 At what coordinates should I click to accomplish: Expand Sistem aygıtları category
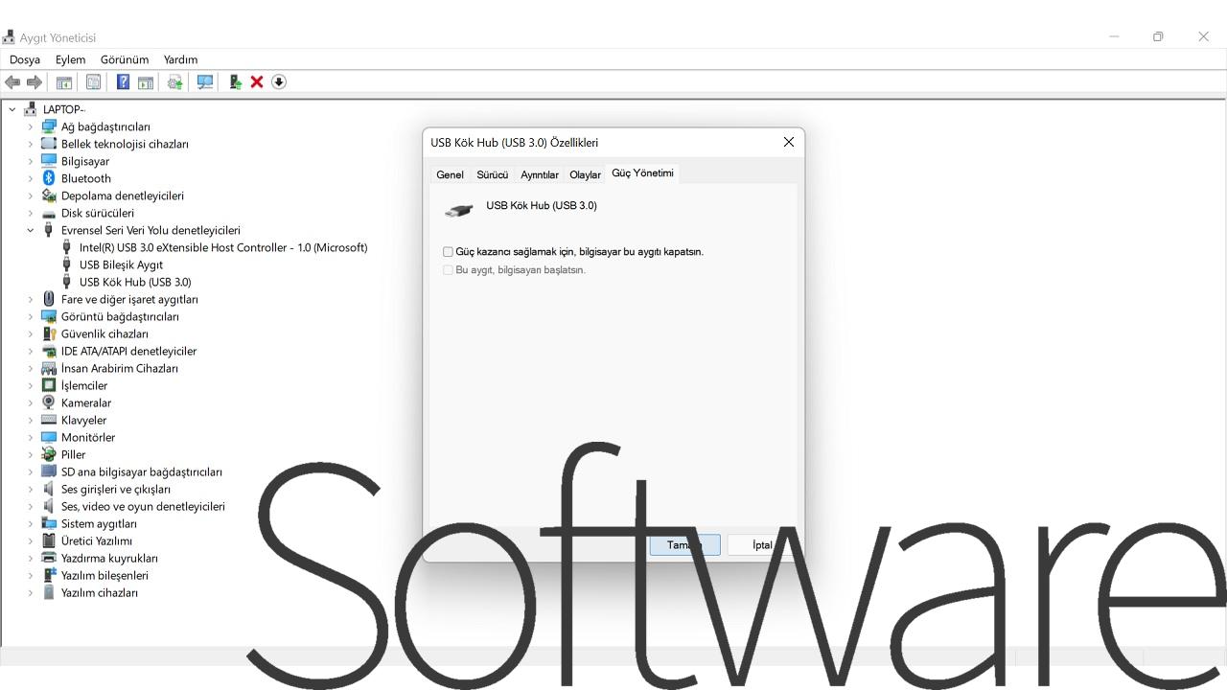click(x=30, y=523)
